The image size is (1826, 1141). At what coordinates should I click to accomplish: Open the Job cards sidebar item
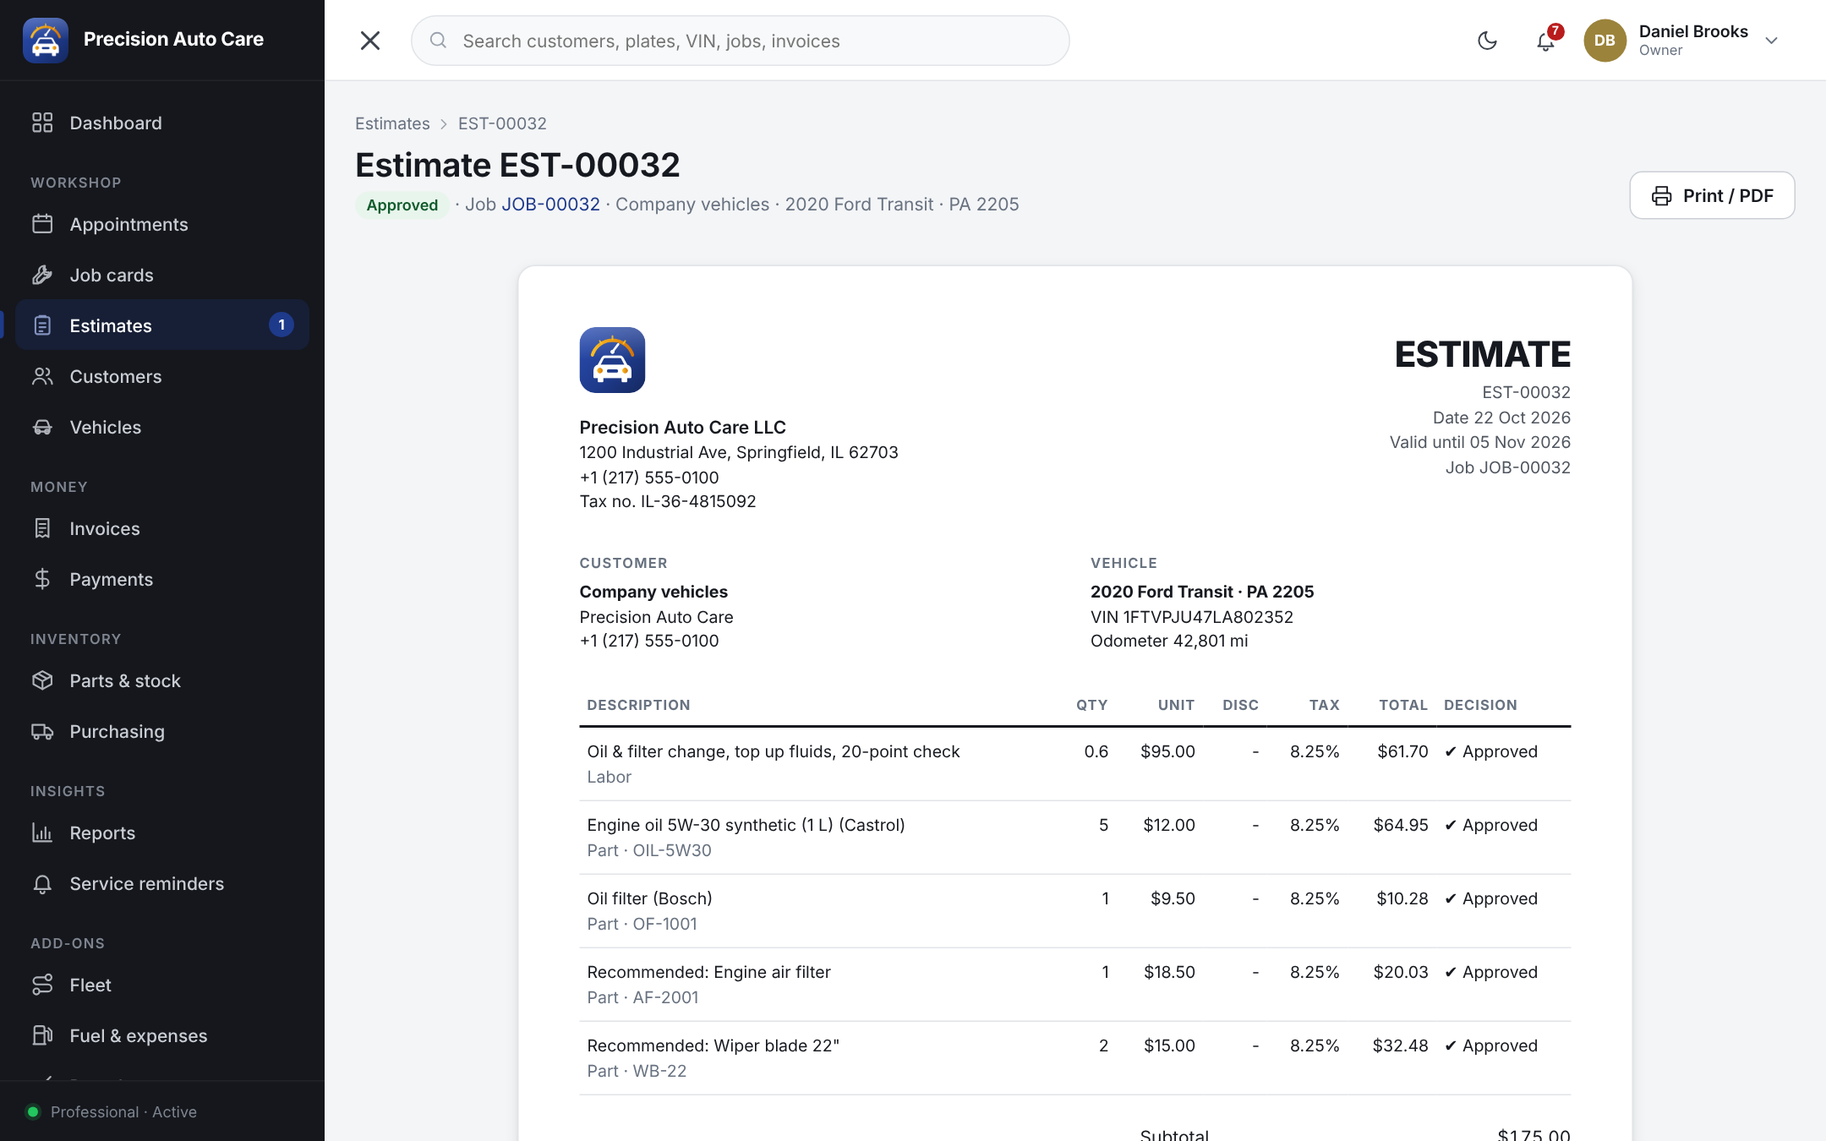(162, 276)
